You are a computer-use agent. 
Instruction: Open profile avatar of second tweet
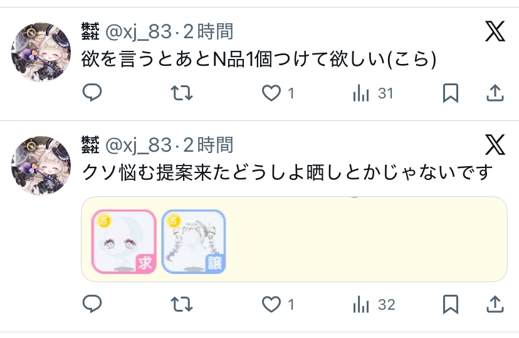tap(41, 166)
